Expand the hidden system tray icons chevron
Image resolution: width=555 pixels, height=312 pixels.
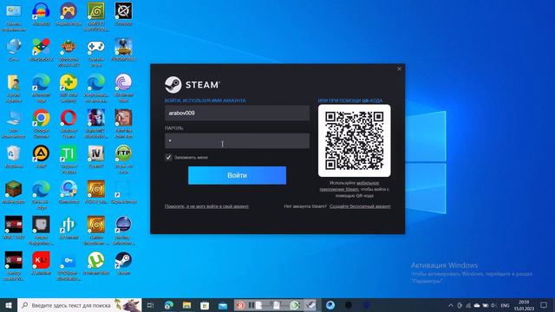coord(451,305)
